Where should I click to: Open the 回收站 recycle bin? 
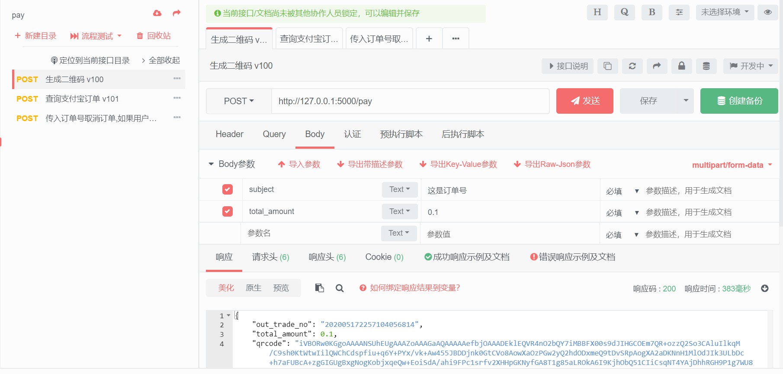click(154, 36)
